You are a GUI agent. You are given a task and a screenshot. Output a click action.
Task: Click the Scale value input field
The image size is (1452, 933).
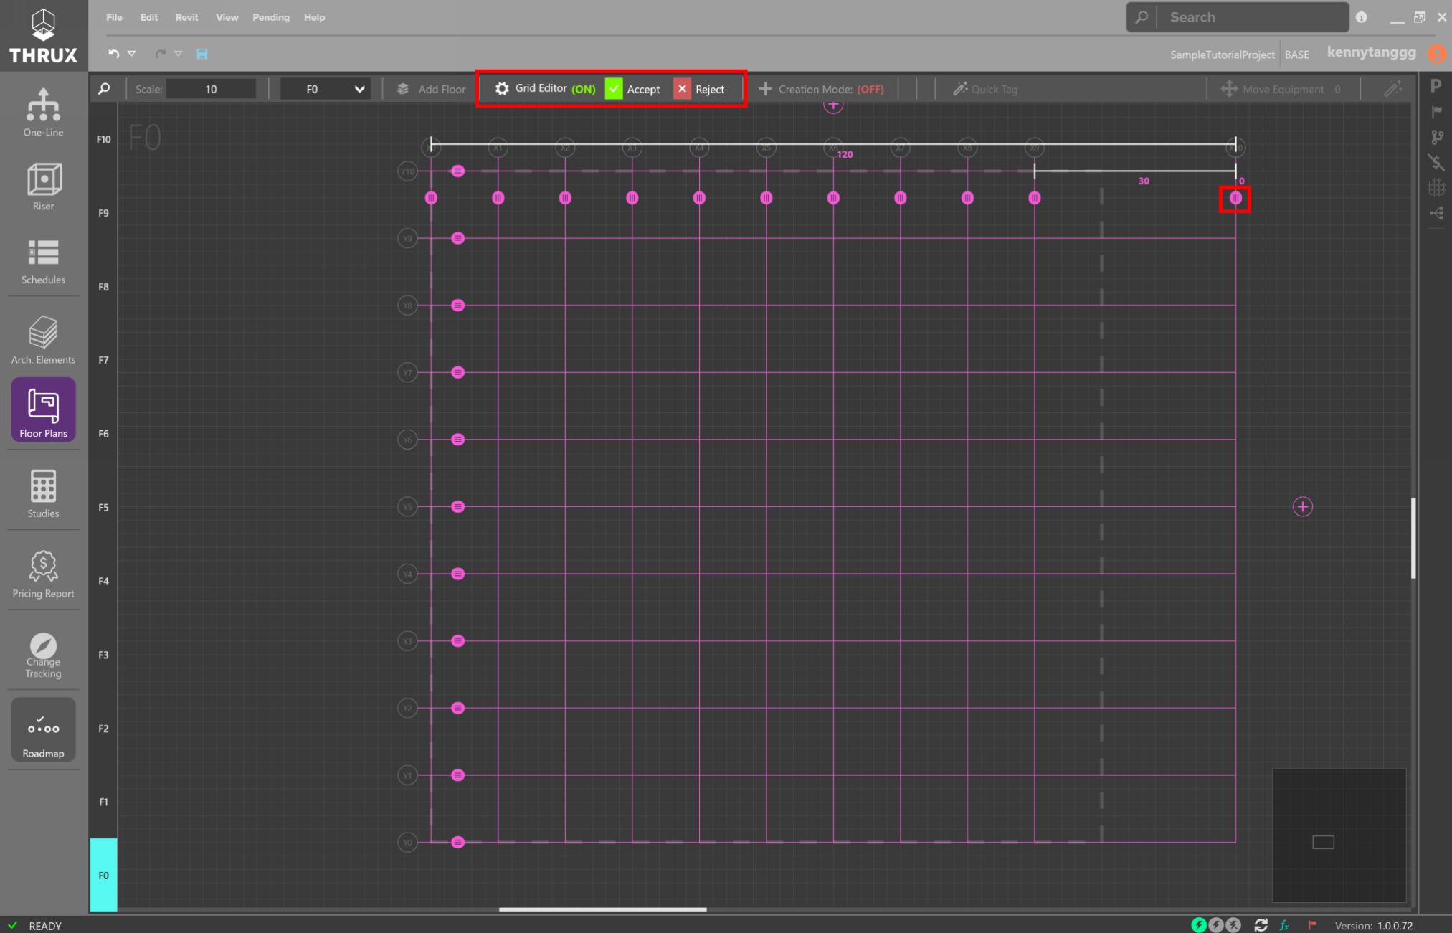point(211,89)
